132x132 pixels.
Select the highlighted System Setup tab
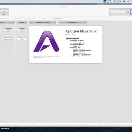58,19
